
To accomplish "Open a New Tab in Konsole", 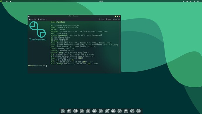I will (x=32, y=19).
